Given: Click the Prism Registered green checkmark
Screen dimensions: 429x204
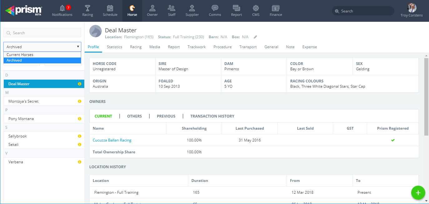Looking at the screenshot, I should [393, 140].
